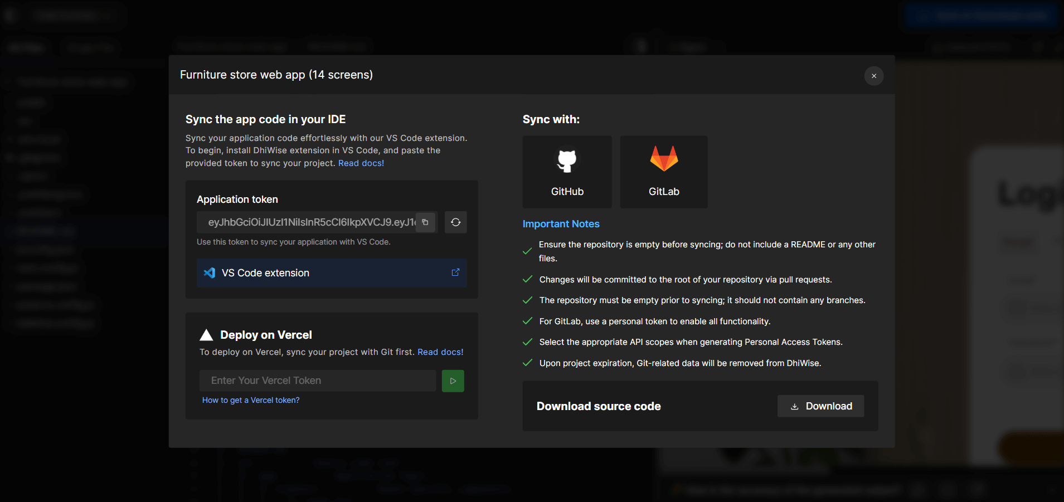Click the external link icon on VS Code extension
The height and width of the screenshot is (502, 1064).
coord(455,272)
